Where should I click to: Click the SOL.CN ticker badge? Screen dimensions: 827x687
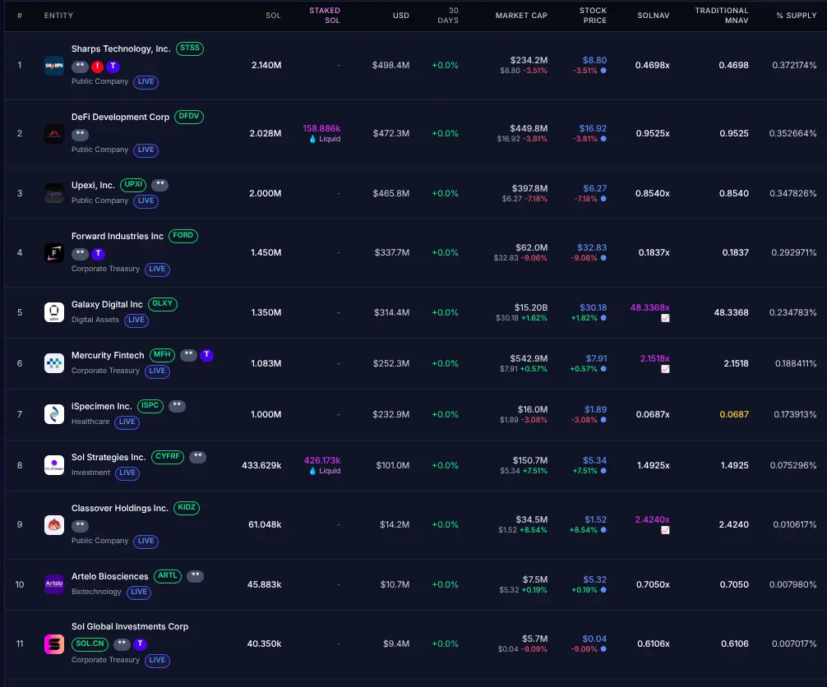point(90,643)
